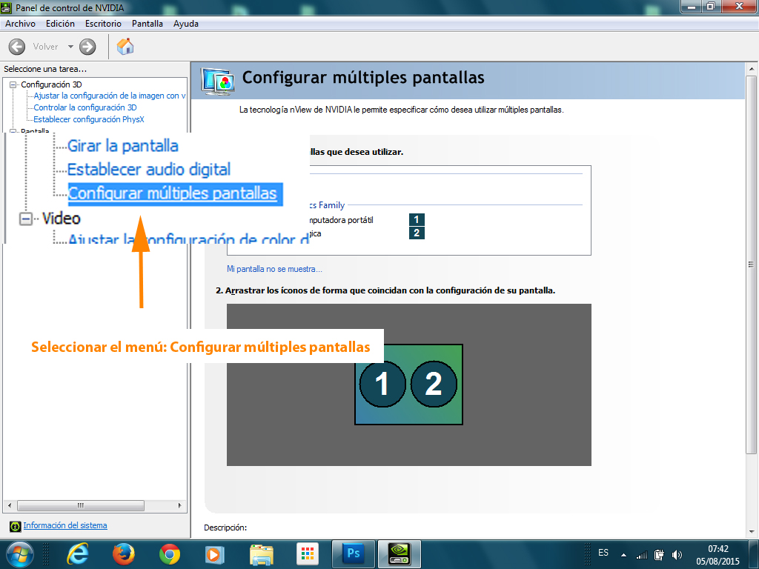Select display badge 2 in display list

point(417,233)
